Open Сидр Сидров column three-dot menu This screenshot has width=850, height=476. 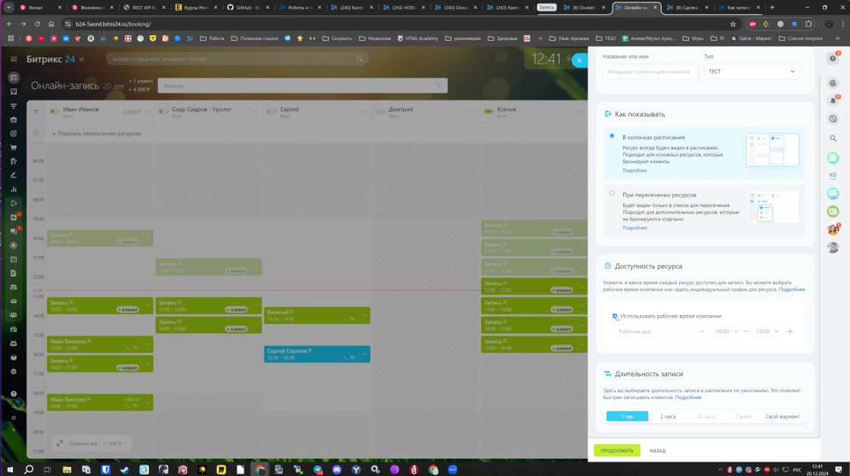click(256, 112)
